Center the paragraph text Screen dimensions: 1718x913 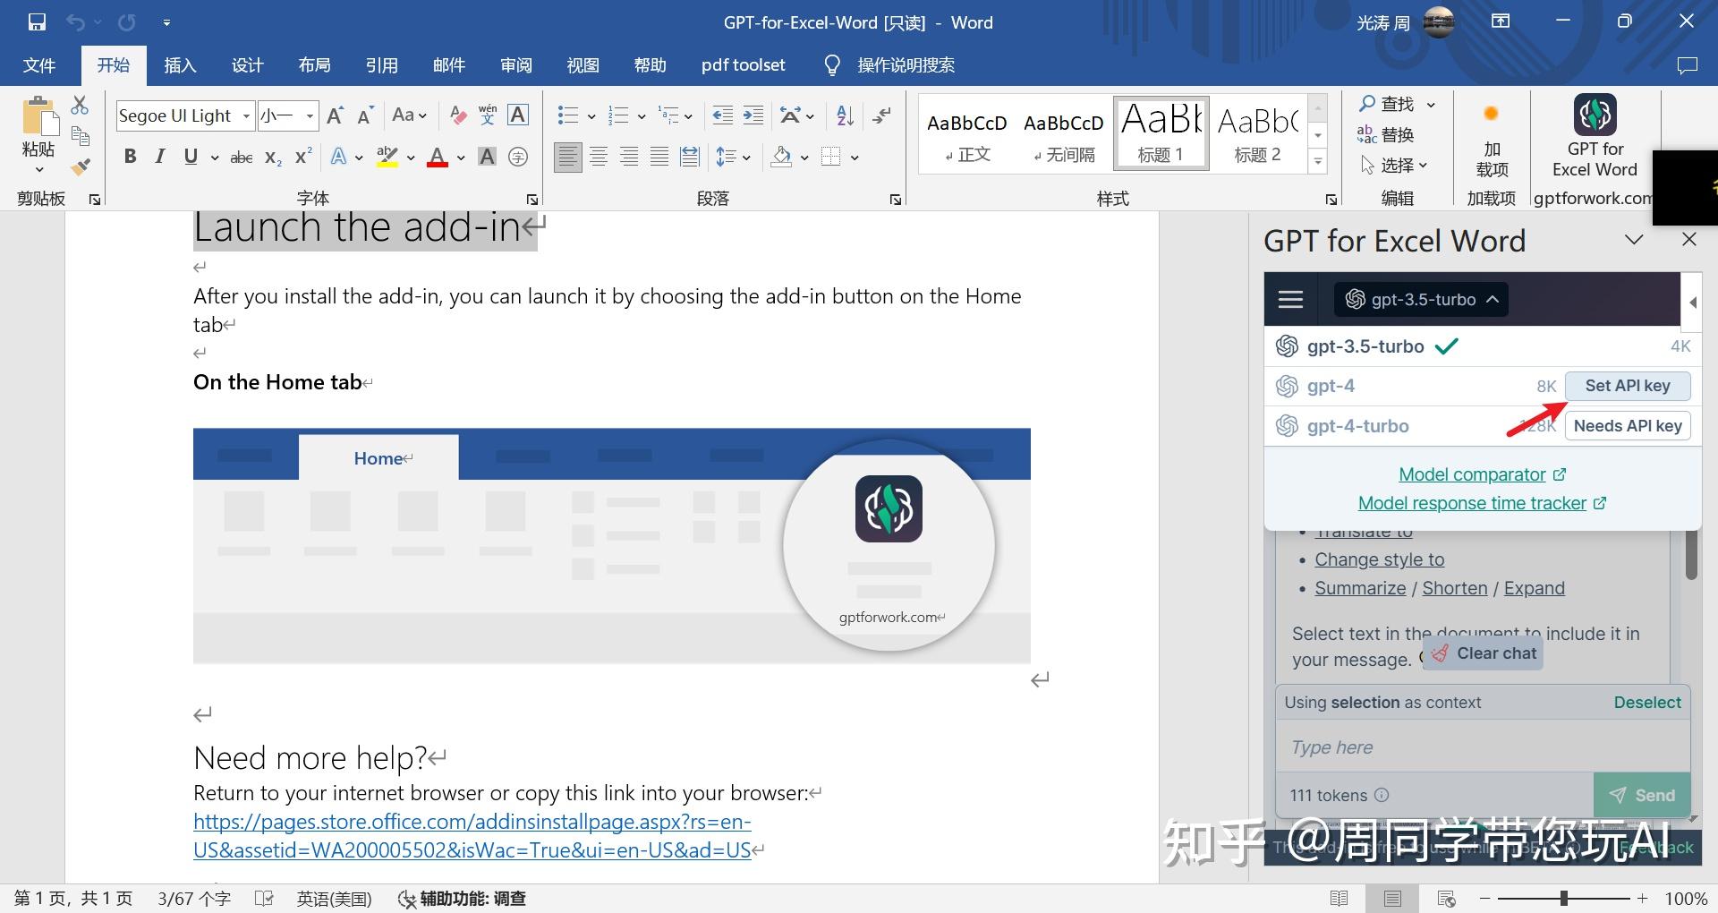599,158
